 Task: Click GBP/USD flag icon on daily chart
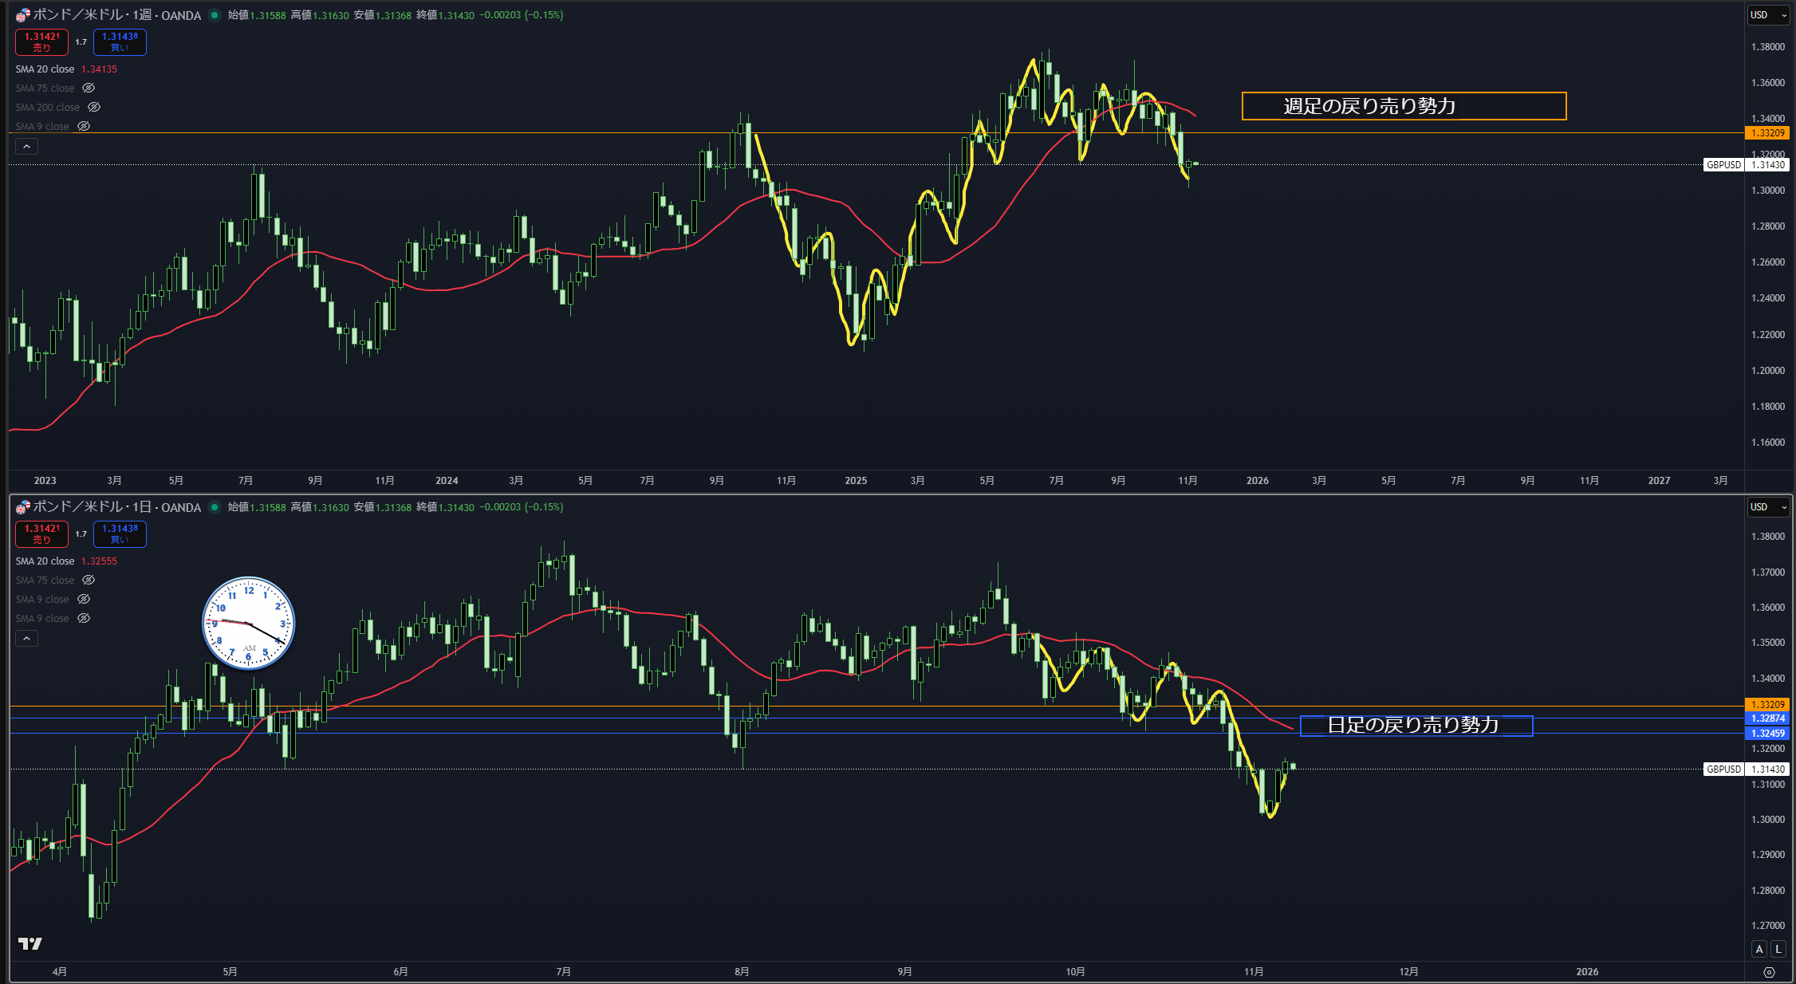click(22, 507)
